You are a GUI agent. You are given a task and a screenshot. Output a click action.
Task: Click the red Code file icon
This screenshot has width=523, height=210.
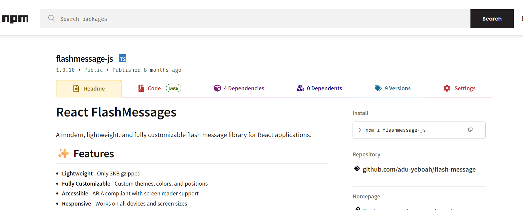[x=141, y=88]
